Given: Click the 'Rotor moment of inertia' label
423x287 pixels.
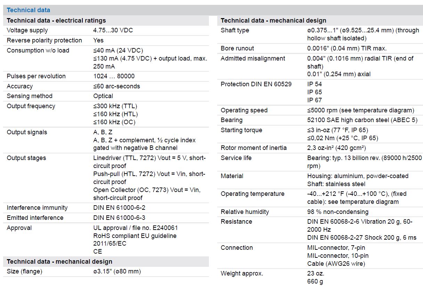Looking at the screenshot, I should point(254,148).
